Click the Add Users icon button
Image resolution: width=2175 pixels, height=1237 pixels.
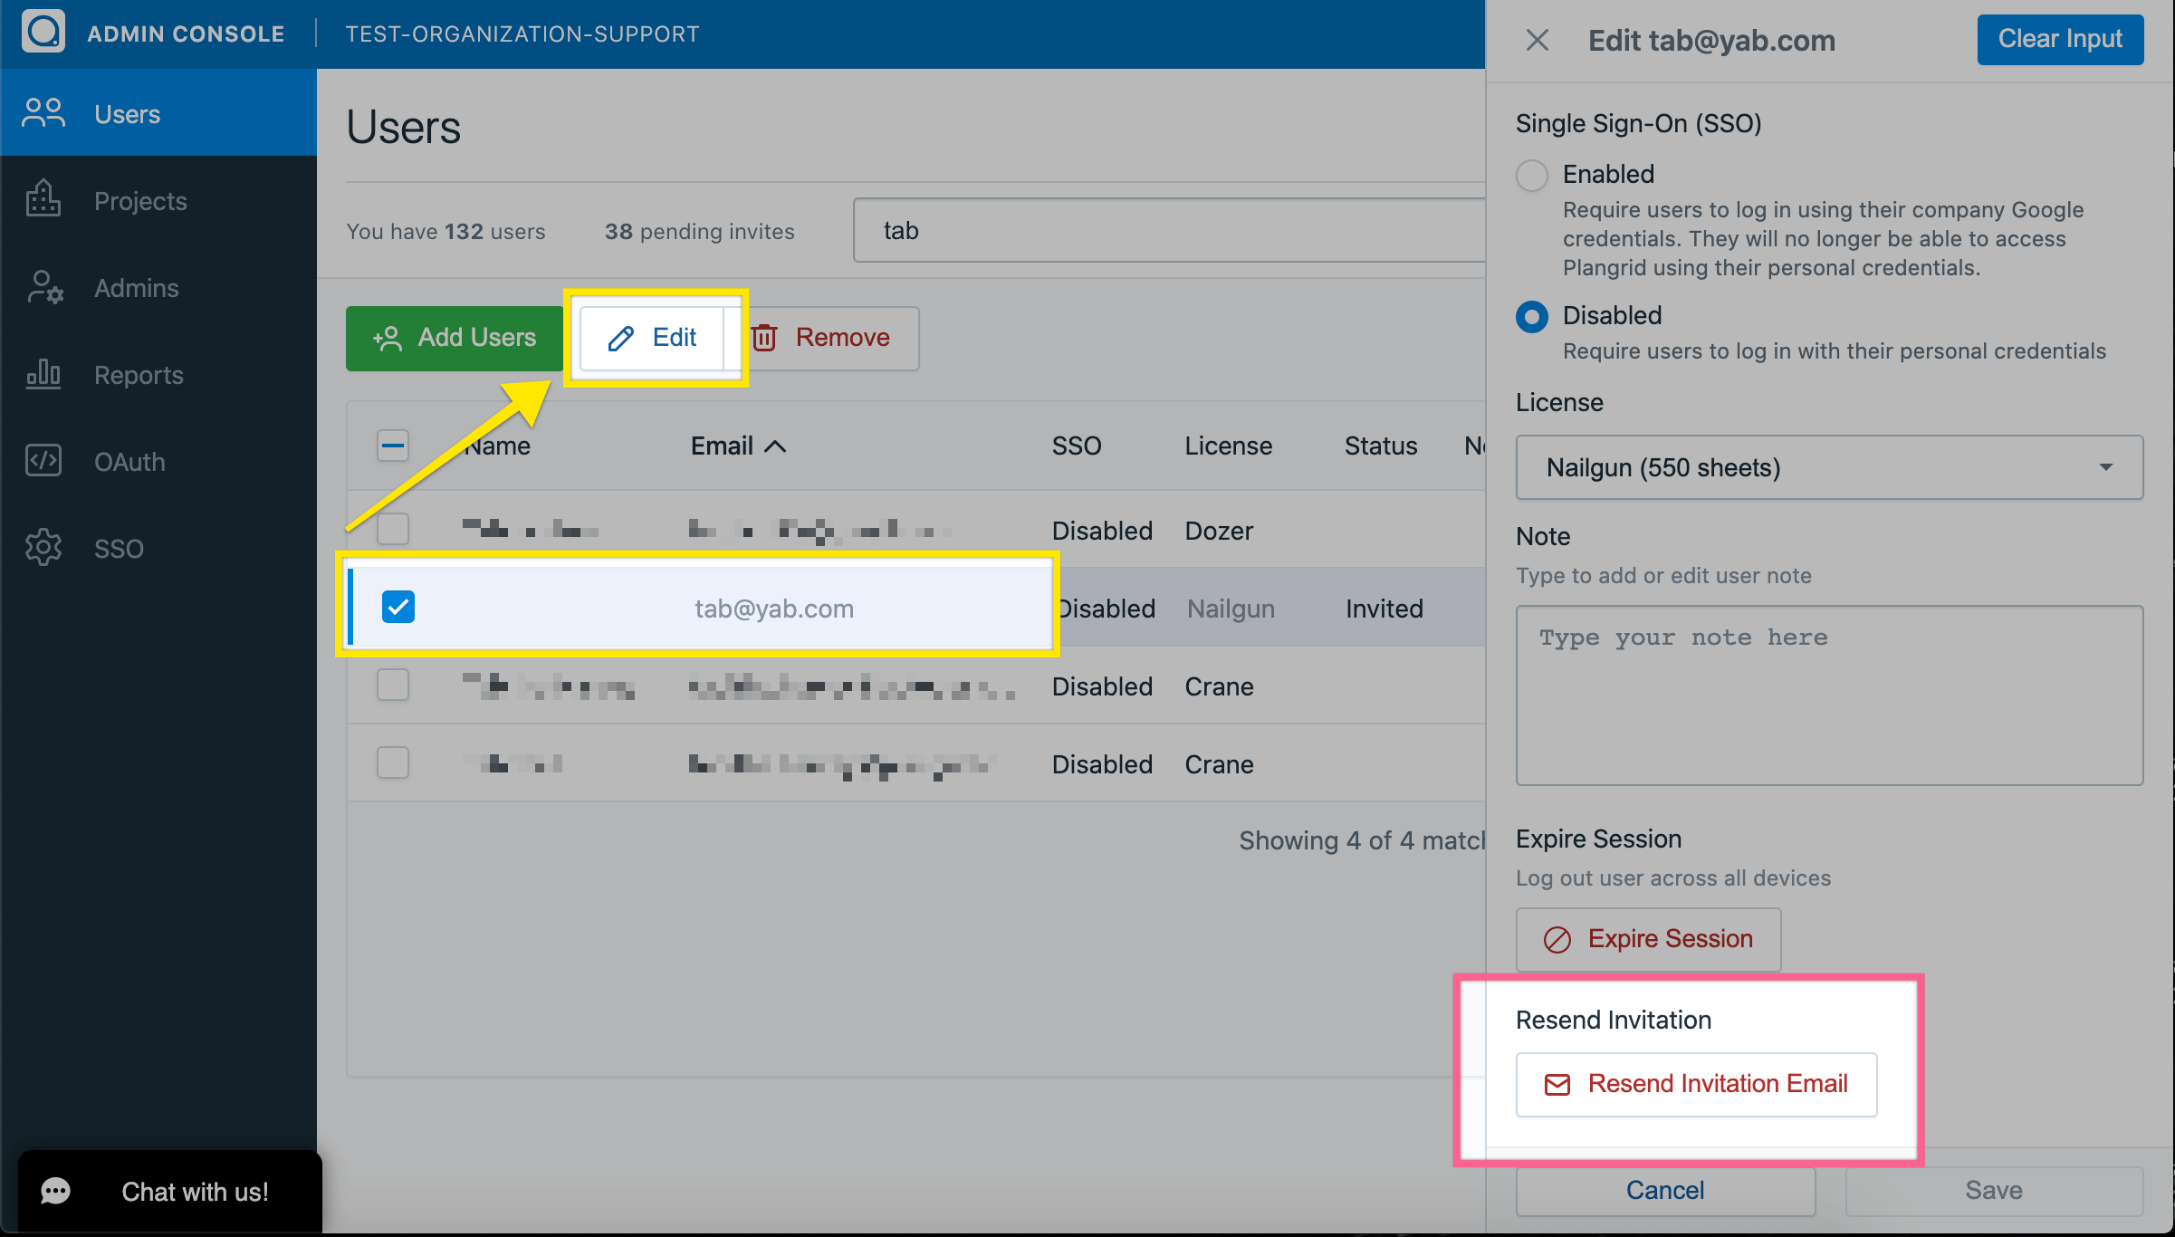[x=457, y=336]
